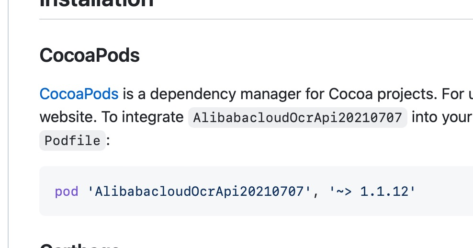Click the "into your" text after the inline code
473x248 pixels.
[x=442, y=117]
